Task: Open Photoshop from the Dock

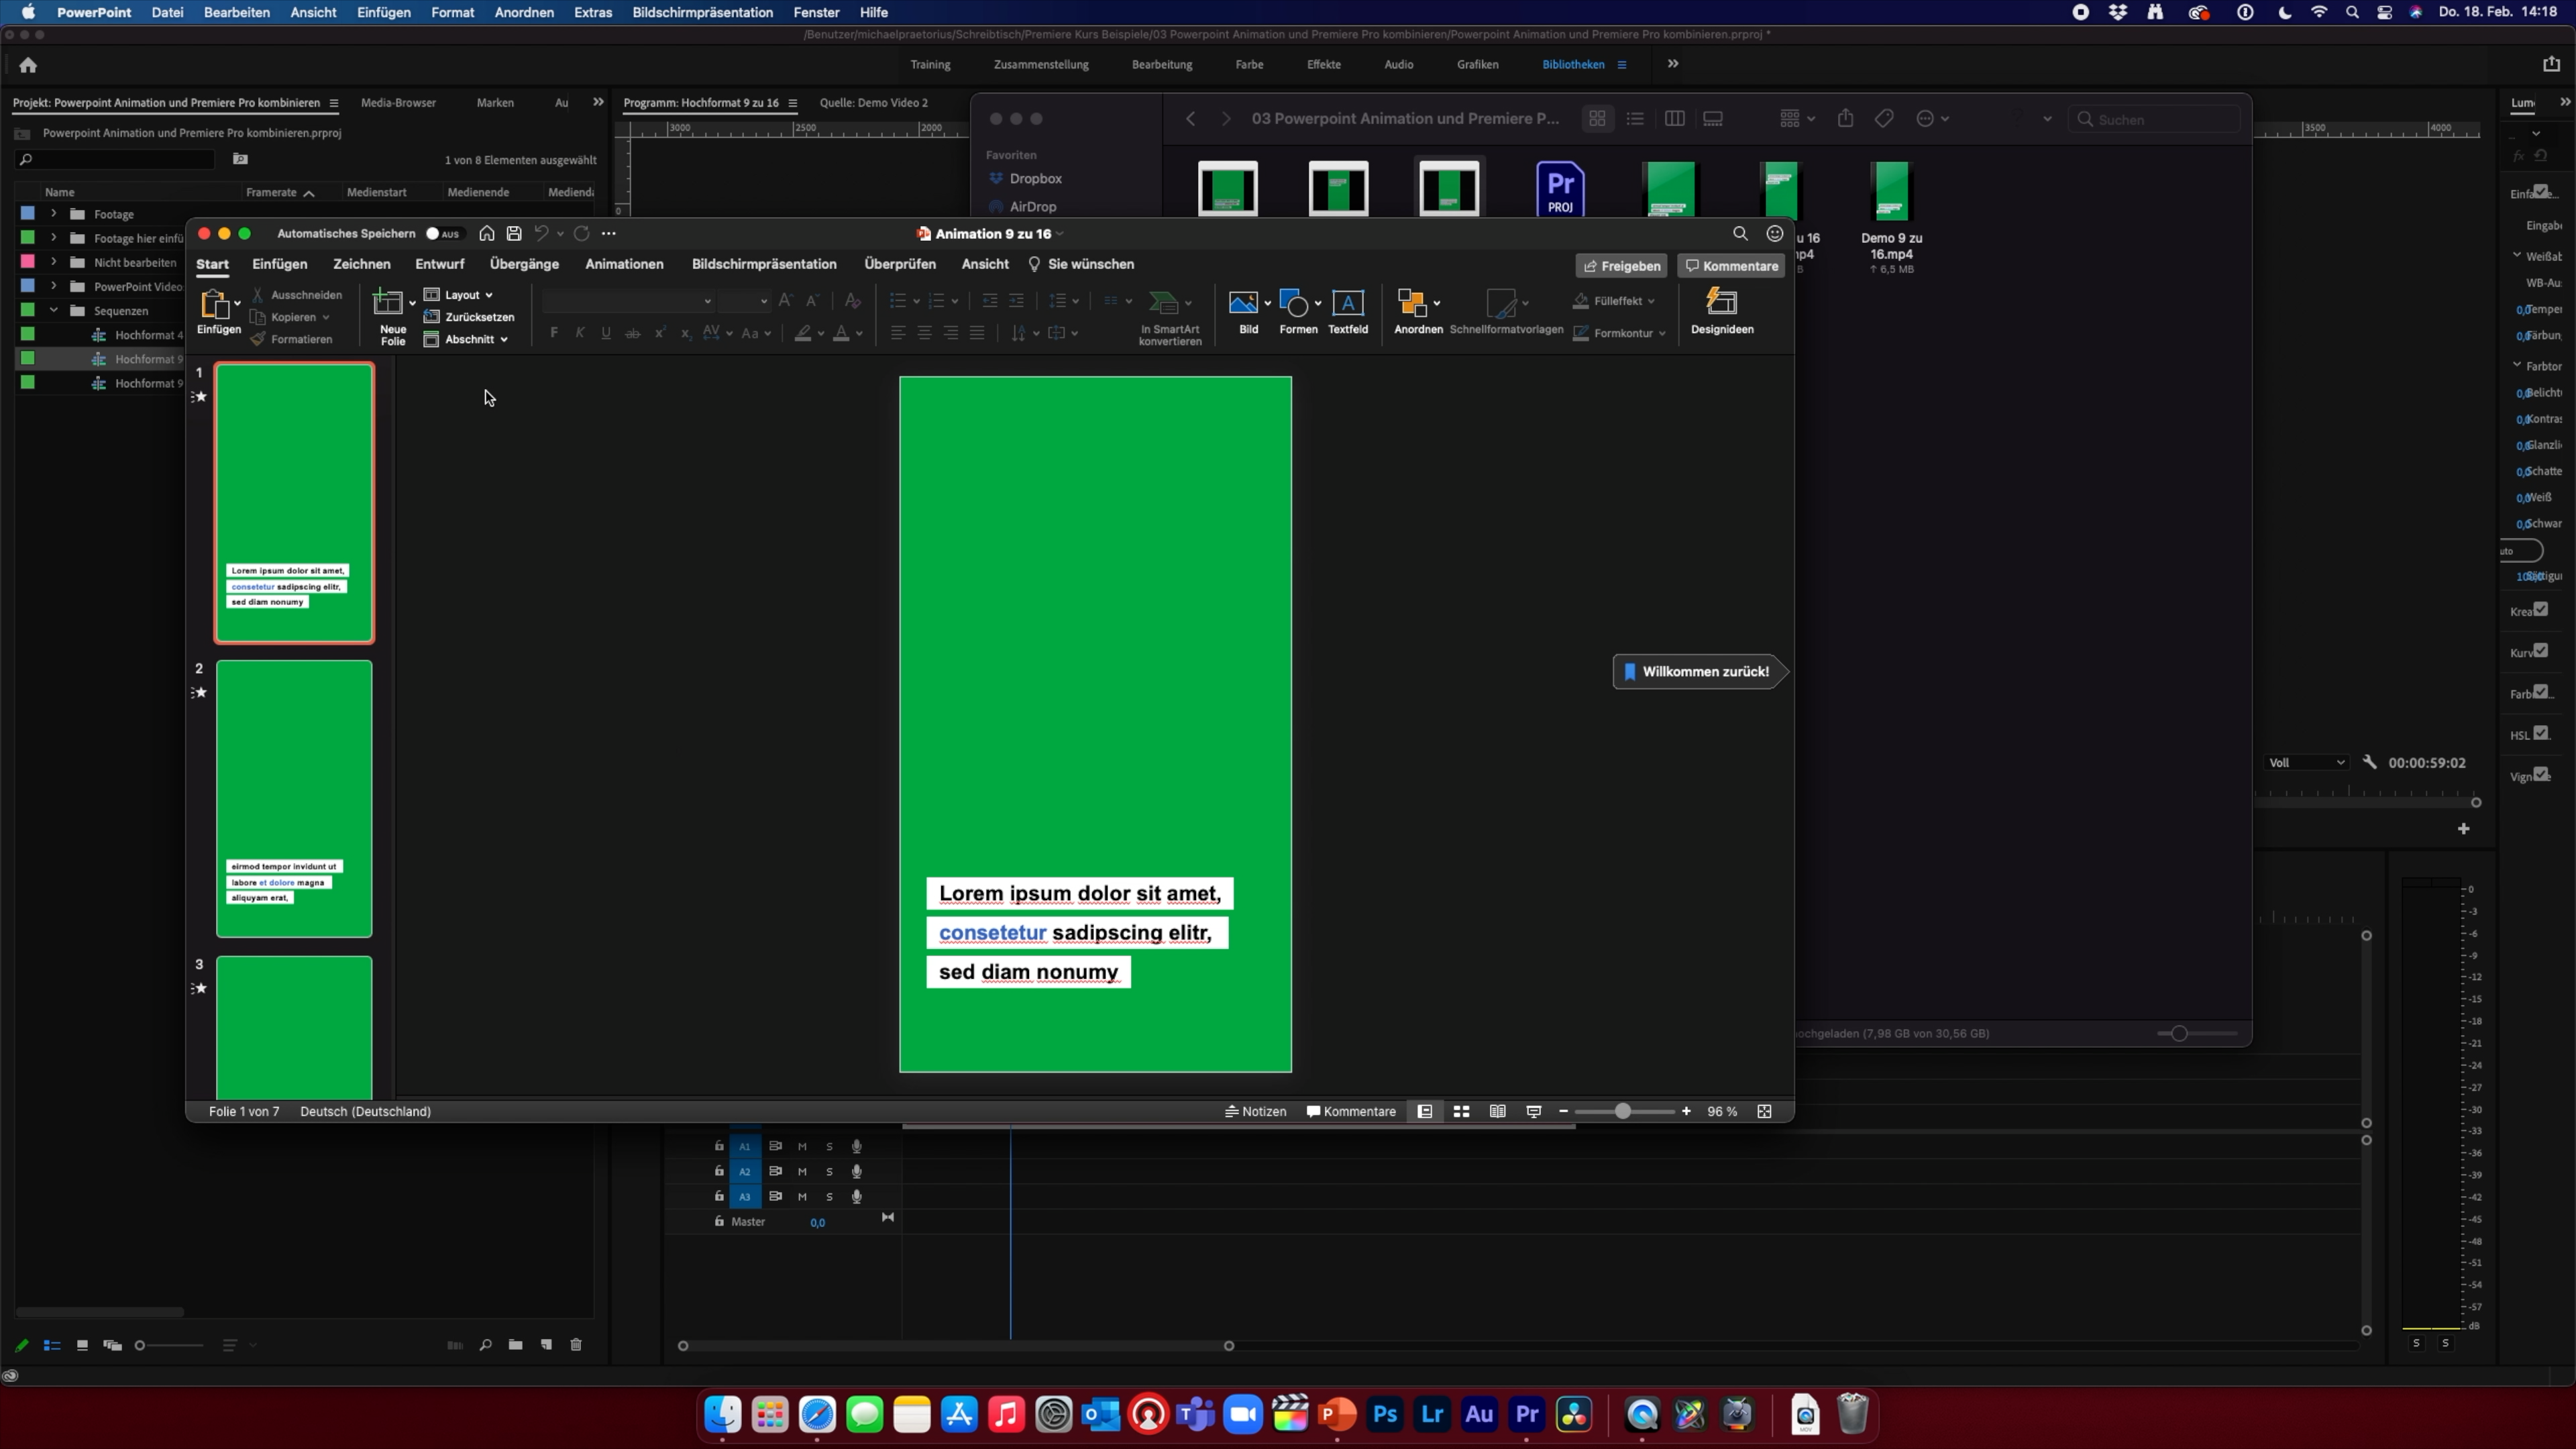Action: point(1385,1414)
